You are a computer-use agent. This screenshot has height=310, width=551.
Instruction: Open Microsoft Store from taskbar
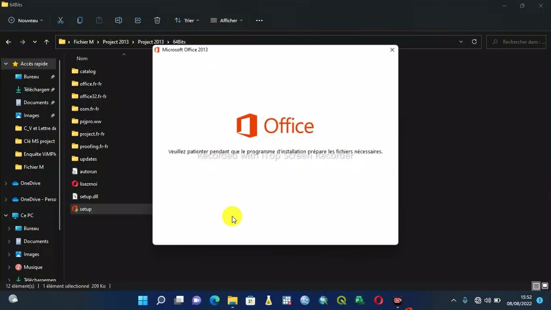[250, 300]
